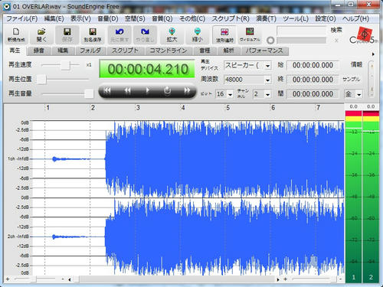Toggle loop playback button
Screen dimensions: 383x287
click(167, 90)
